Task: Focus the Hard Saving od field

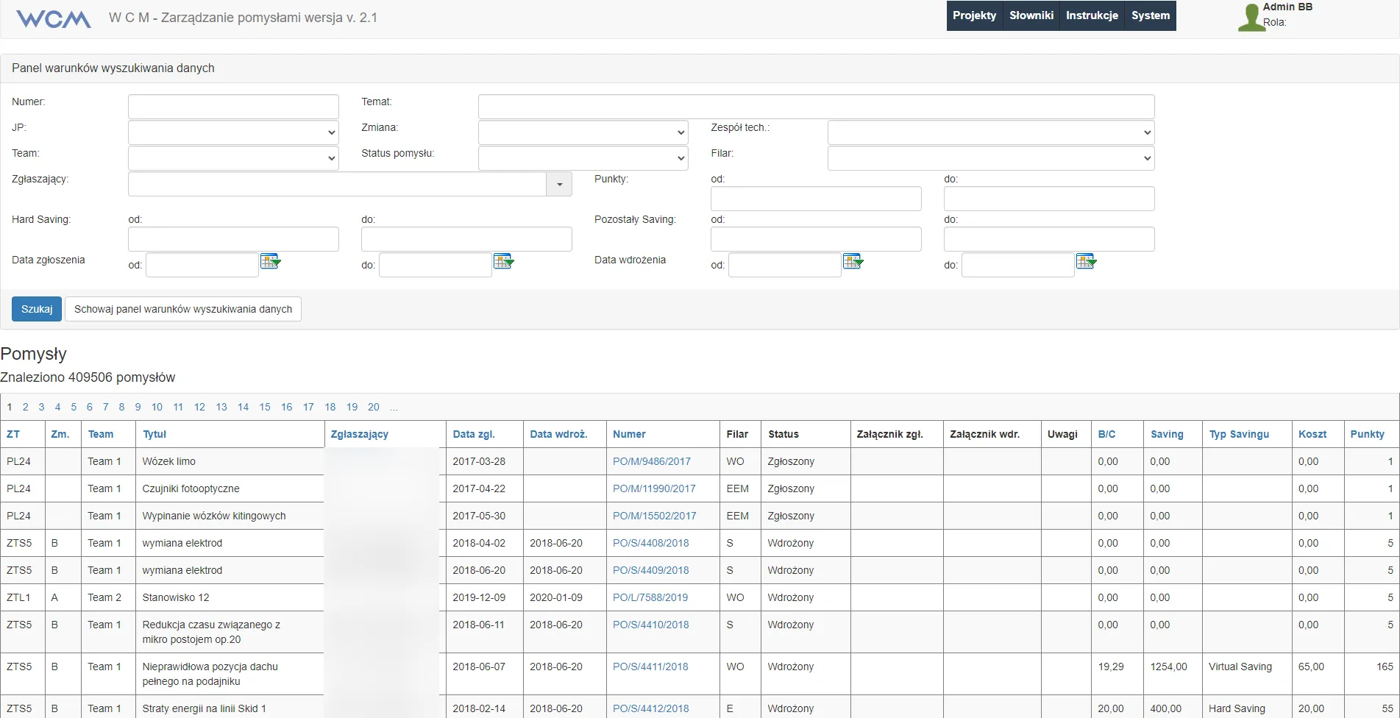Action: click(x=233, y=239)
